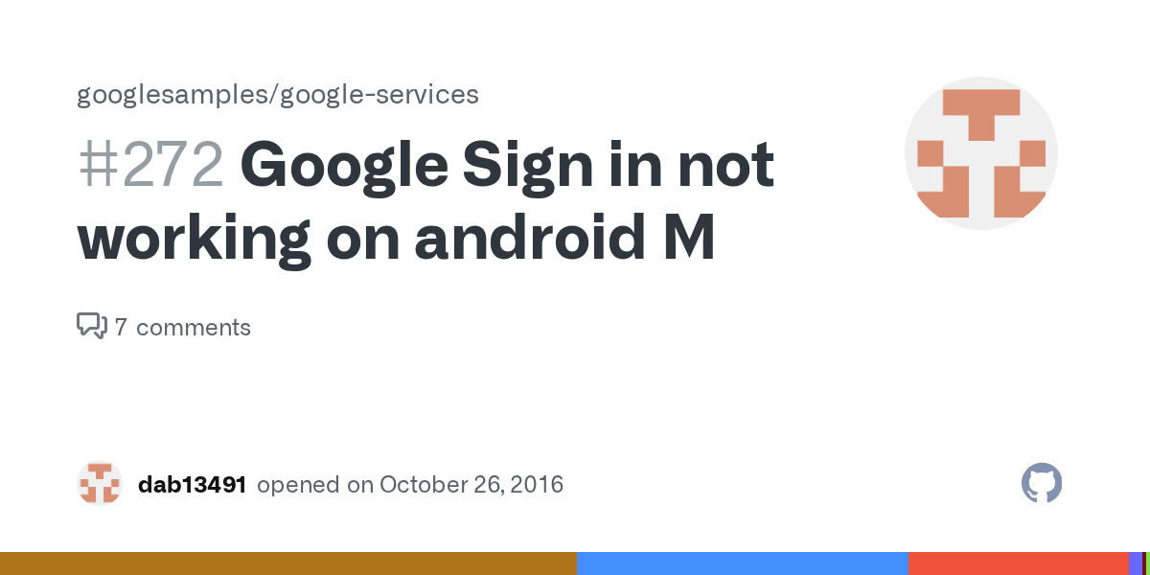Screen dimensions: 1150x575
Task: Click the "opened on" text
Action: tap(314, 485)
